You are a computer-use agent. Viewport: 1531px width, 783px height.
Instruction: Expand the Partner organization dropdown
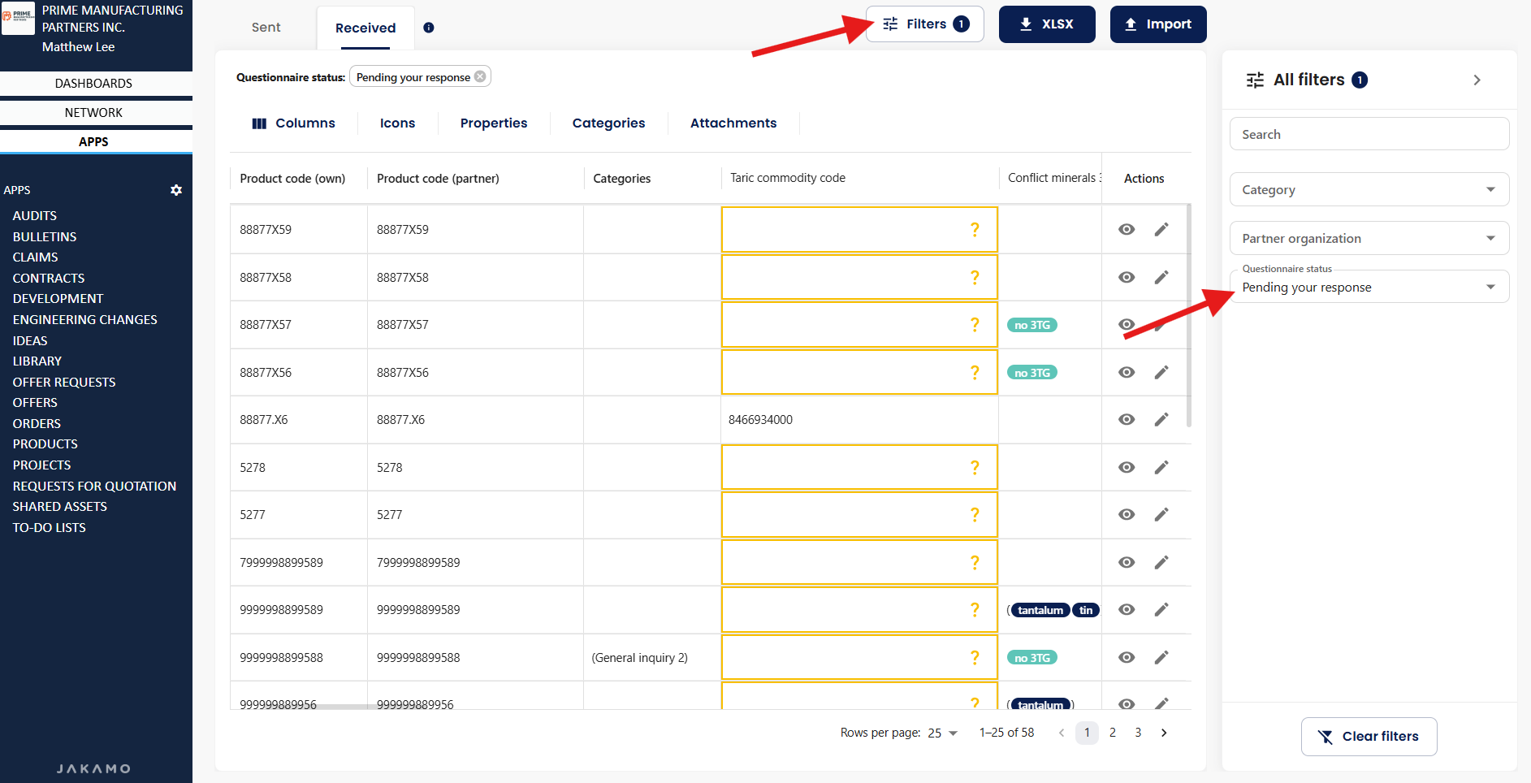[x=1369, y=238]
